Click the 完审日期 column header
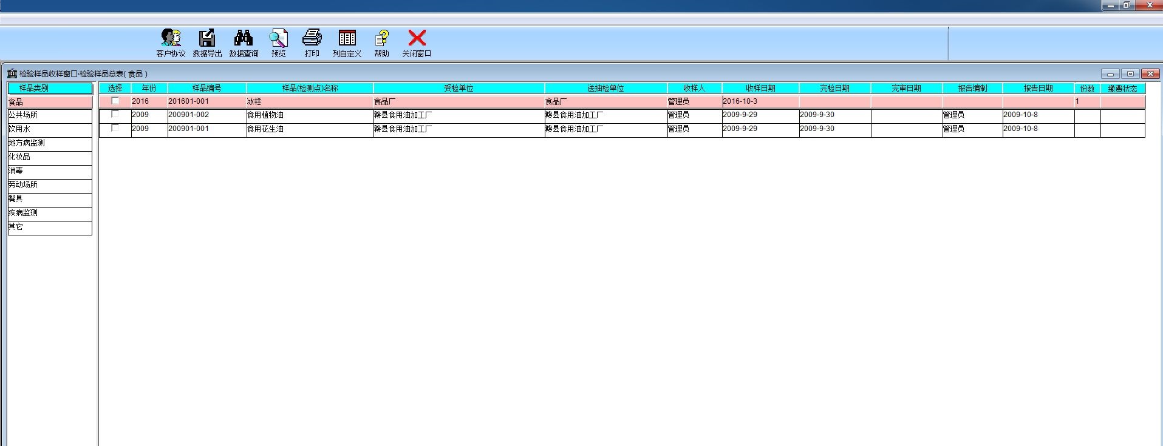The width and height of the screenshot is (1163, 446). click(x=907, y=88)
